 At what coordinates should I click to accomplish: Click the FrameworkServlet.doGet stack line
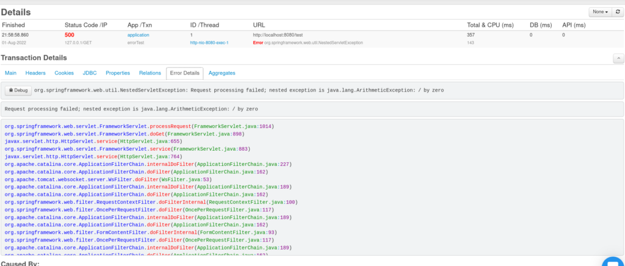click(125, 134)
